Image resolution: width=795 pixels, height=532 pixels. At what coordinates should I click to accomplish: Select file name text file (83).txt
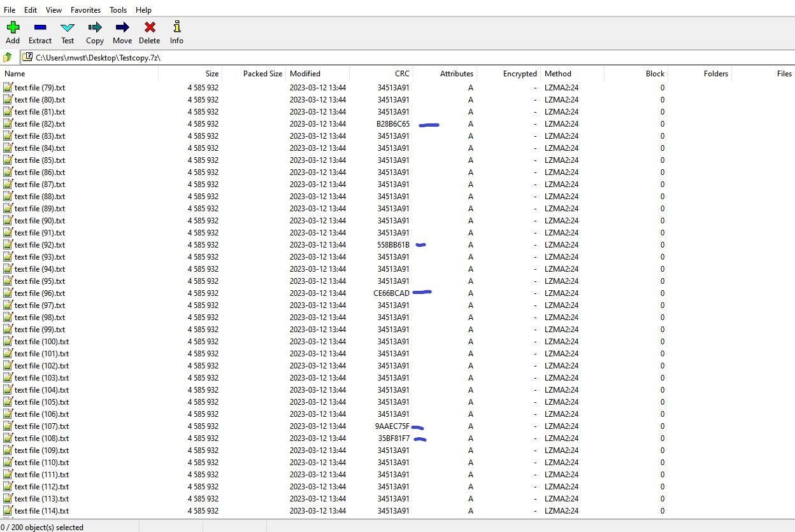[39, 136]
